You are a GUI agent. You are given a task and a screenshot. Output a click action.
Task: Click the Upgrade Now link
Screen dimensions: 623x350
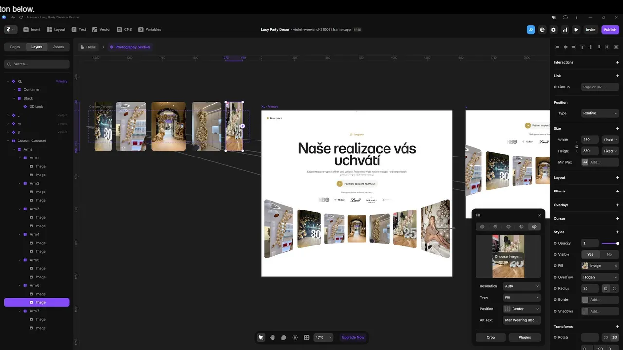[353, 337]
